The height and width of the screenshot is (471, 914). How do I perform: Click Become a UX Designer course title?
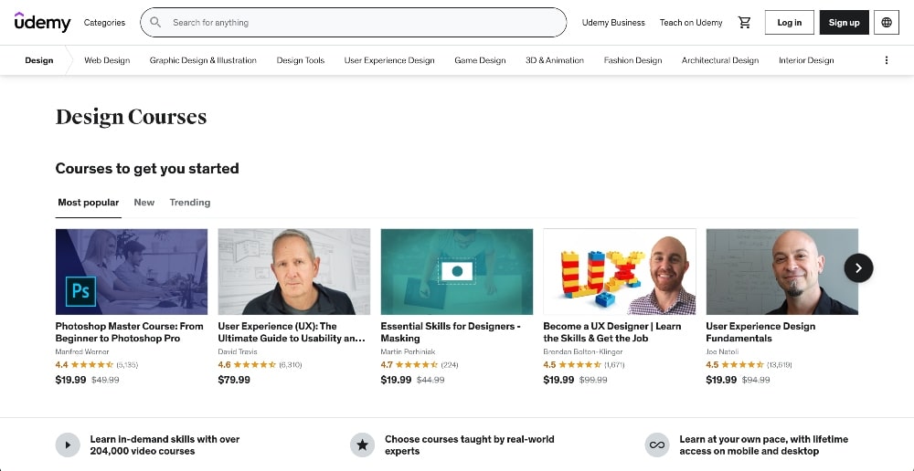[612, 332]
